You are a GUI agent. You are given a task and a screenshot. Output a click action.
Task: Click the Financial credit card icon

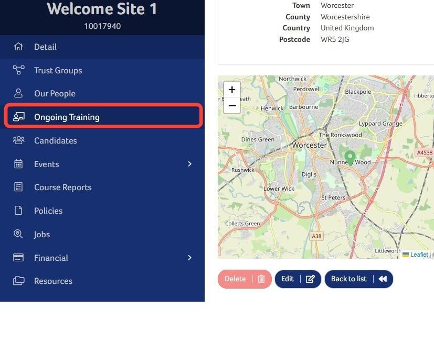[x=18, y=258]
